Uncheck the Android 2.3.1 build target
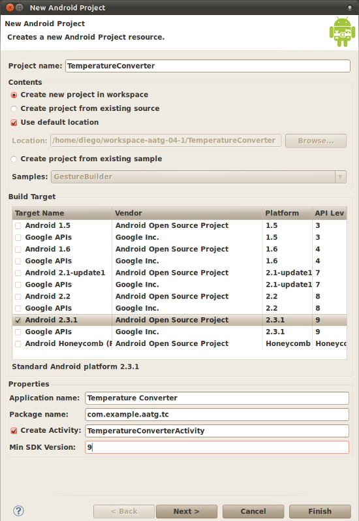Viewport: 359px width, 521px height. tap(18, 321)
